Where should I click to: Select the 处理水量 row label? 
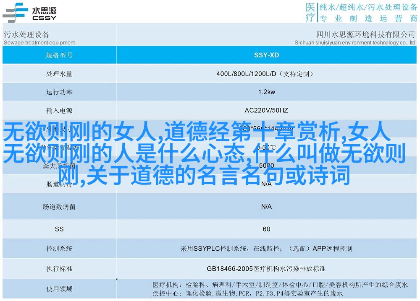pos(59,74)
